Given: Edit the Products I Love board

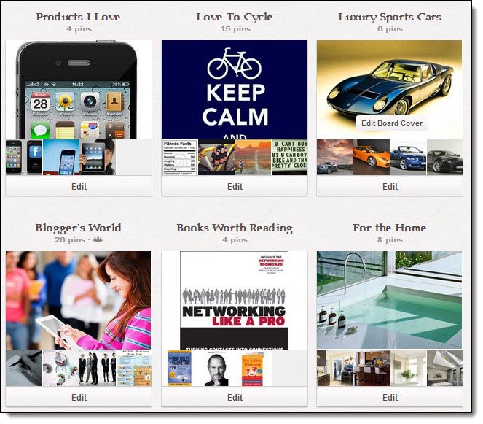Looking at the screenshot, I should pyautogui.click(x=79, y=186).
